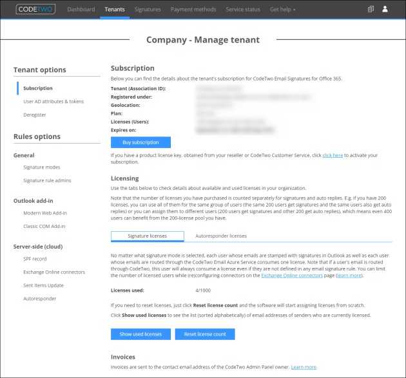Click the Tenant options heading
Screen dimensions: 406x378
[39, 70]
